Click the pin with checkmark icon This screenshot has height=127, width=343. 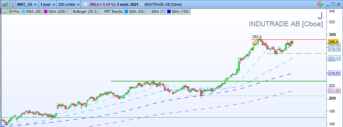click(13, 4)
